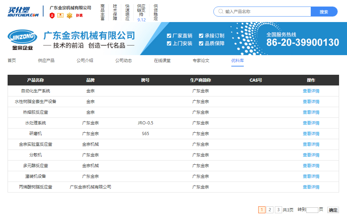Go to the 公司介绍 tab
This screenshot has width=347, height=216.
[85, 61]
